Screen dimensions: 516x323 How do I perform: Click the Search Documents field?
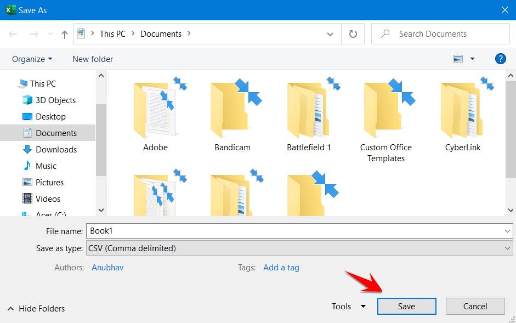[440, 33]
